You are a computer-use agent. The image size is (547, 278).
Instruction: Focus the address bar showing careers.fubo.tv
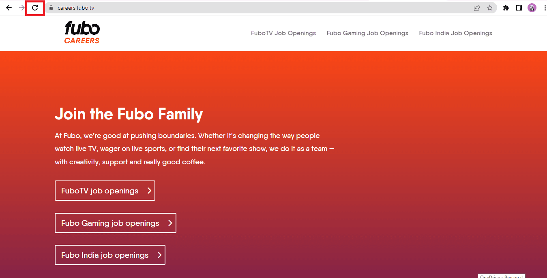(243, 8)
